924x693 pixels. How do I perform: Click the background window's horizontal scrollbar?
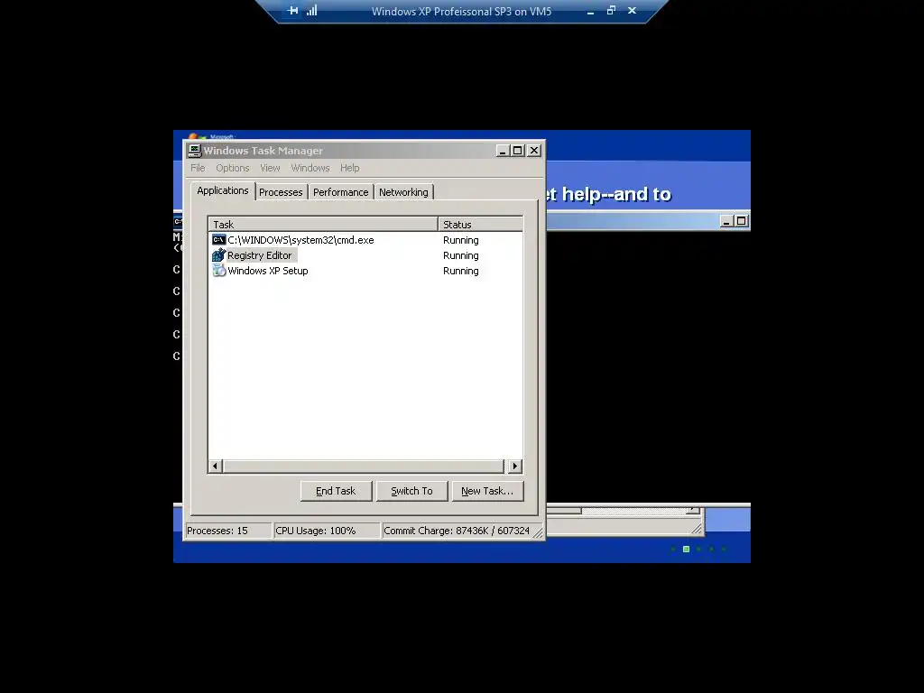tap(624, 511)
